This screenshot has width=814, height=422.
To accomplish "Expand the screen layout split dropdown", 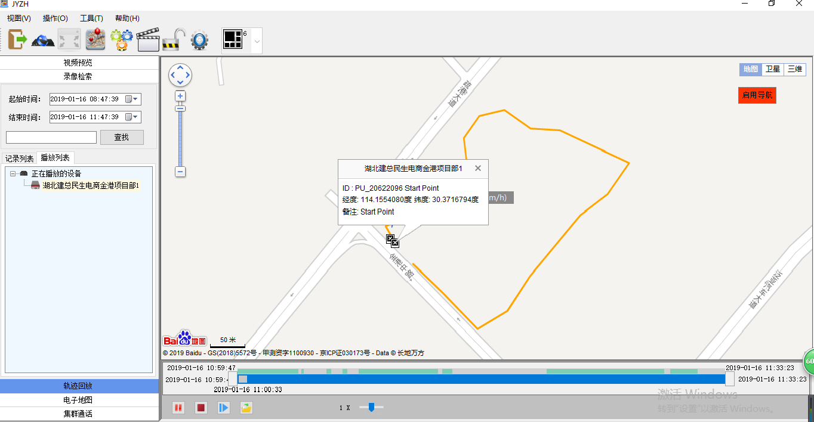I will tap(257, 41).
